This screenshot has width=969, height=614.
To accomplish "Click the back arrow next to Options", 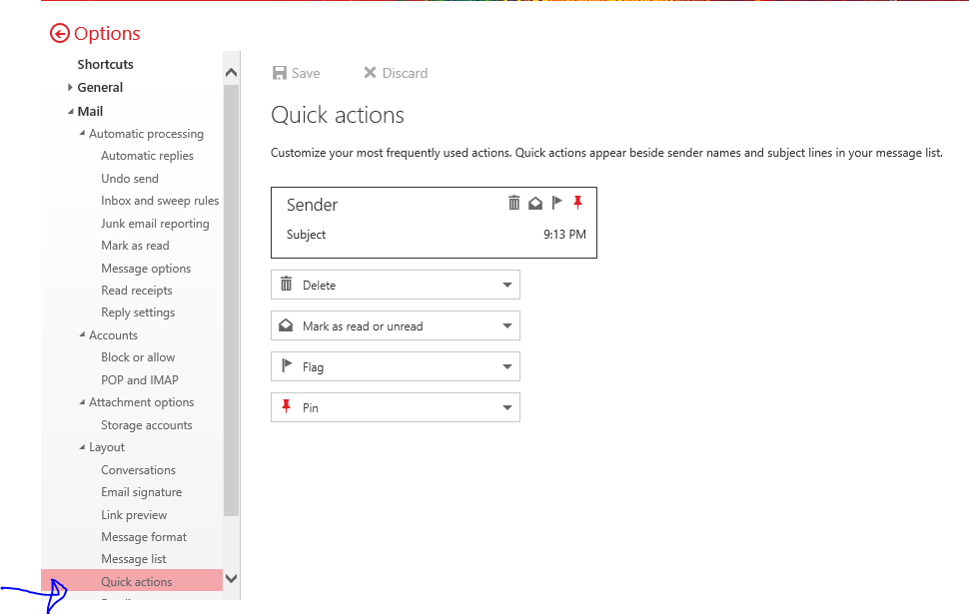I will click(60, 34).
